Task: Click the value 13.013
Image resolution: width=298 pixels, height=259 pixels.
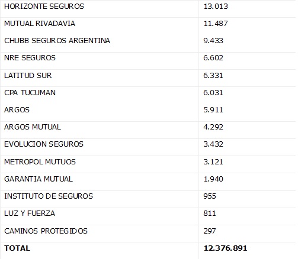Action: pos(216,7)
